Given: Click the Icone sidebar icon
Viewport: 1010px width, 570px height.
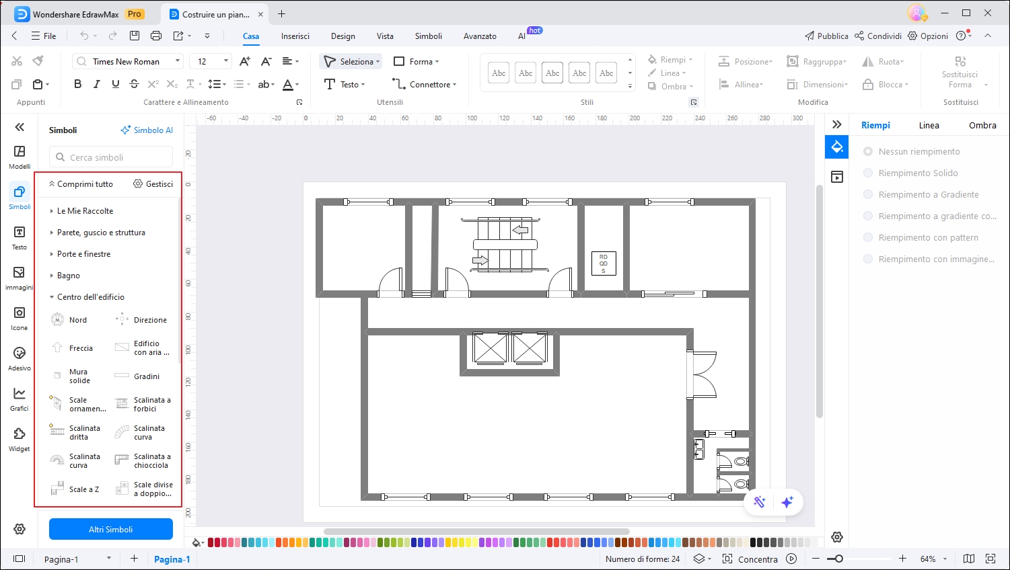Looking at the screenshot, I should 20,317.
